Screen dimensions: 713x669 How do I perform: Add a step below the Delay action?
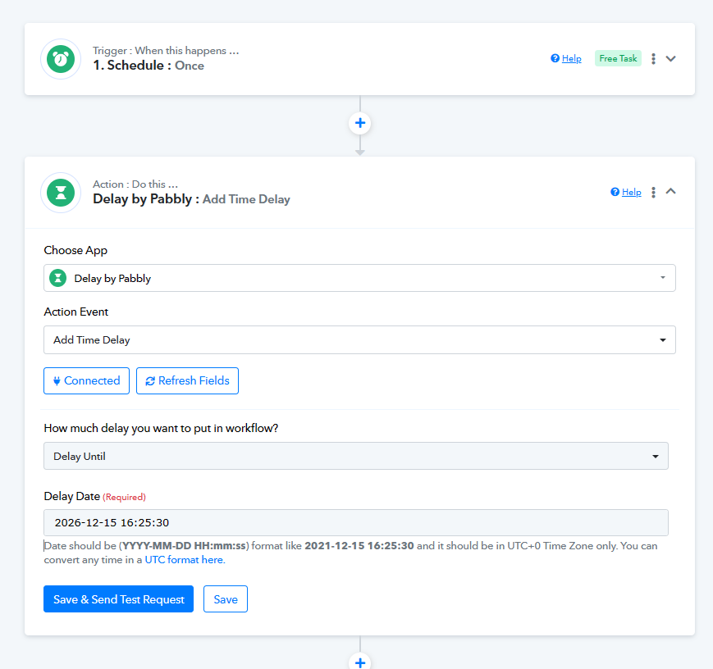click(359, 662)
